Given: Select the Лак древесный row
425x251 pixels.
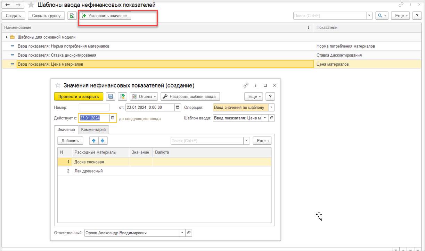Looking at the screenshot, I should (x=164, y=171).
